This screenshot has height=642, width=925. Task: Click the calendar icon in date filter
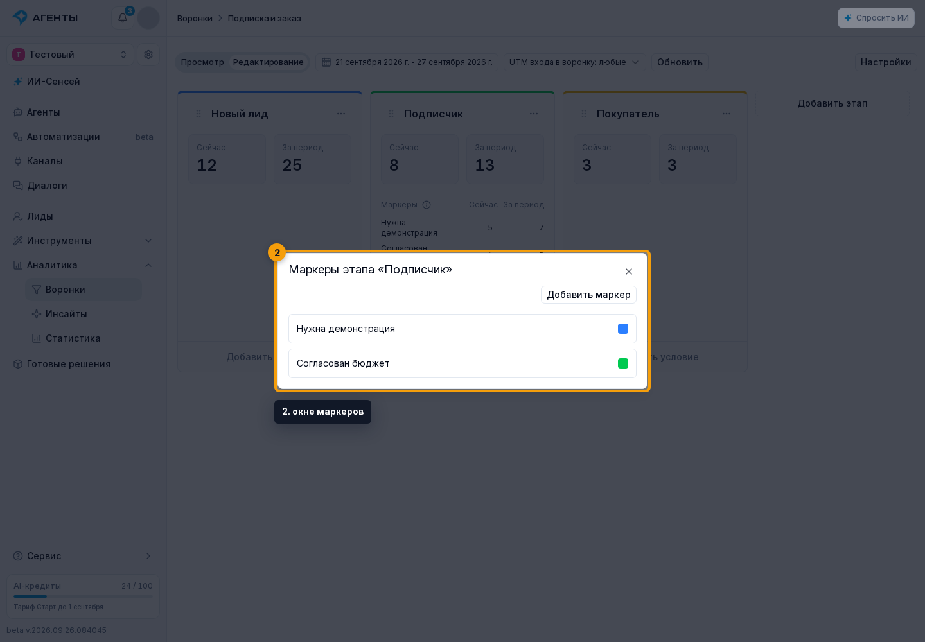pos(326,62)
